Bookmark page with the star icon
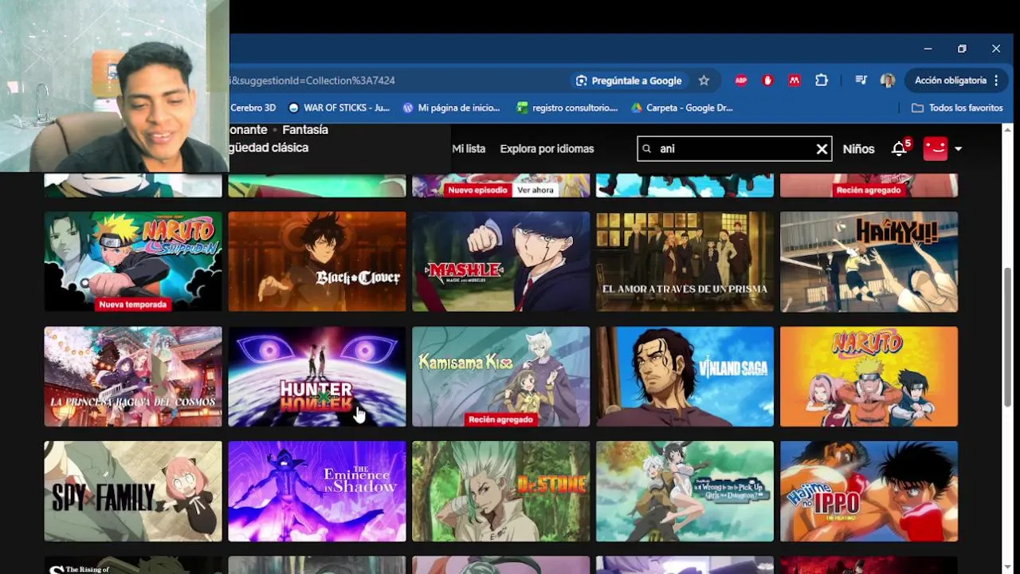 (704, 81)
